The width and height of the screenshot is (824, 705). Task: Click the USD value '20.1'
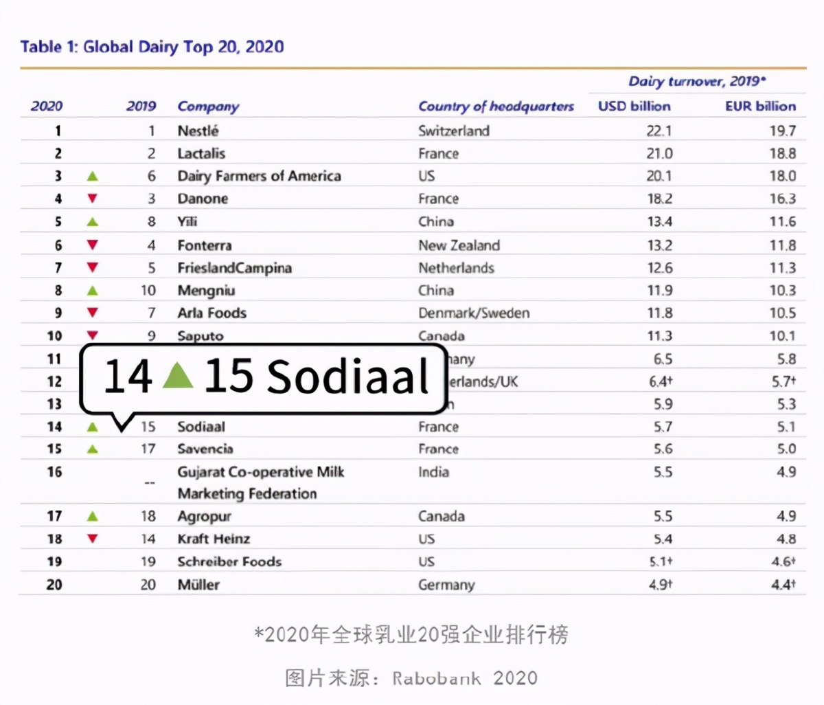pyautogui.click(x=659, y=176)
